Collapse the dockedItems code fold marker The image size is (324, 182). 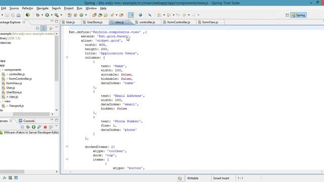pyautogui.click(x=67, y=147)
